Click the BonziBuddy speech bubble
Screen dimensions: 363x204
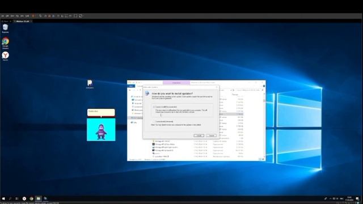pyautogui.click(x=101, y=112)
